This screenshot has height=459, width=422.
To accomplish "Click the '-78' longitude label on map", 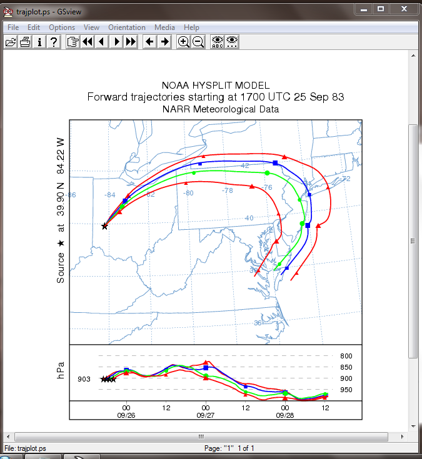I will 228,190.
